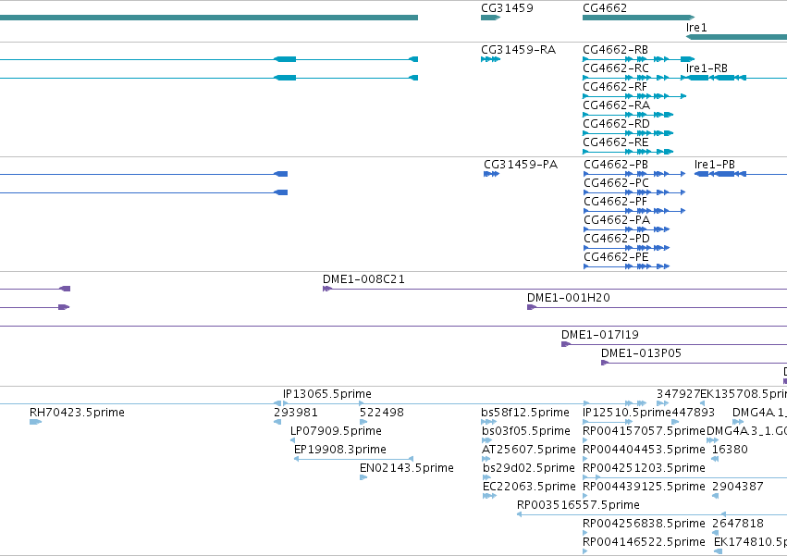Select protein CG4662-PA
Screen dimensions: 787x556
[616, 220]
